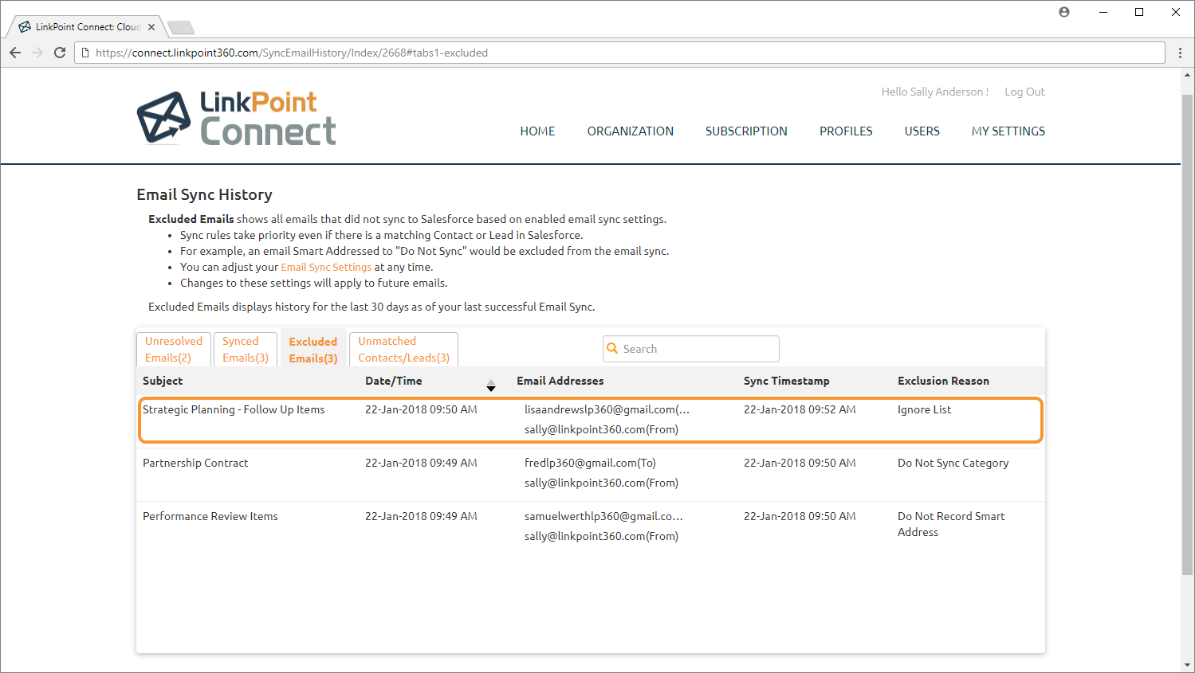Click the Date/Time column header

point(394,381)
